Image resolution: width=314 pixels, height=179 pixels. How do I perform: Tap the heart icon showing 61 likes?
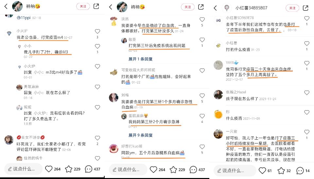[262, 170]
